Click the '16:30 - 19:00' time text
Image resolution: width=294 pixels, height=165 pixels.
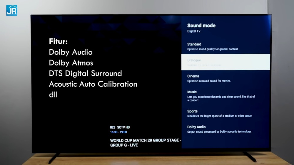pyautogui.click(x=118, y=132)
